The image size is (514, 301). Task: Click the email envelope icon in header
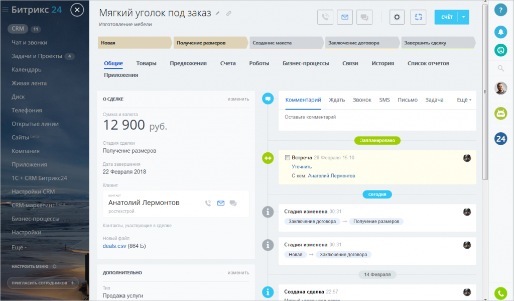tap(344, 17)
